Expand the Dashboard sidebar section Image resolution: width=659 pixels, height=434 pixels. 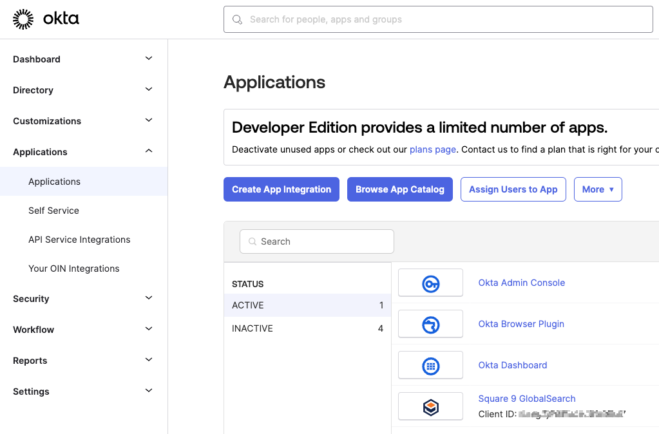[x=149, y=59]
